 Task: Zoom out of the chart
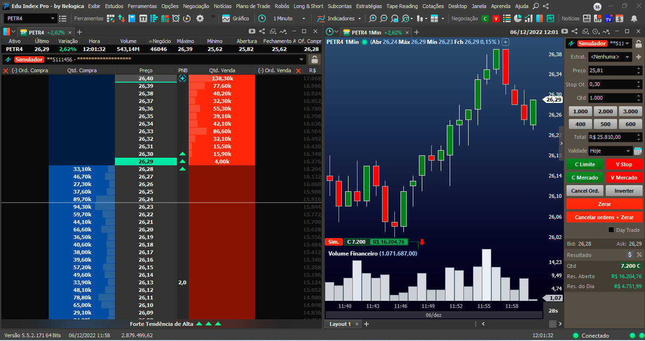pyautogui.click(x=384, y=18)
